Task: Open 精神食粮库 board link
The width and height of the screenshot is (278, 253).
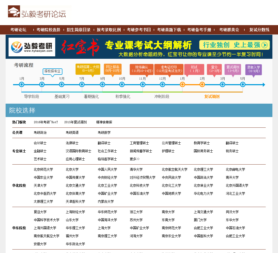Action: pos(104,122)
